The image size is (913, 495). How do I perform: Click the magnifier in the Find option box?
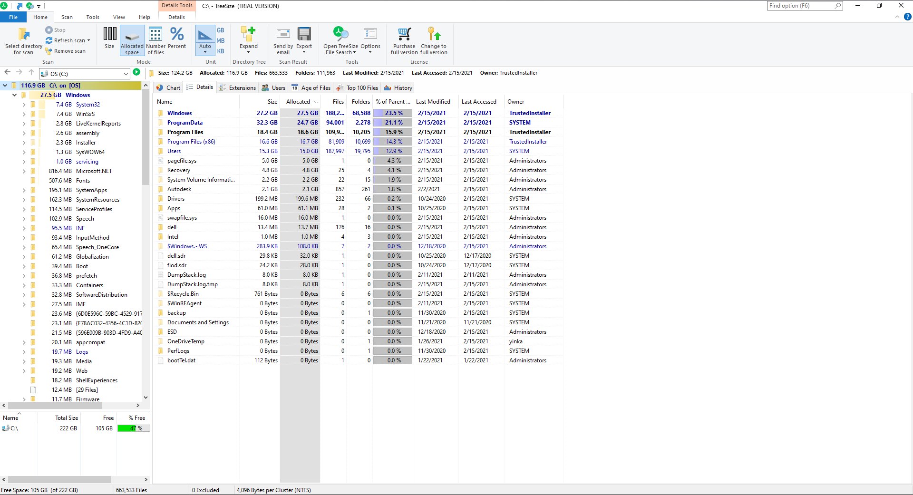click(x=837, y=6)
